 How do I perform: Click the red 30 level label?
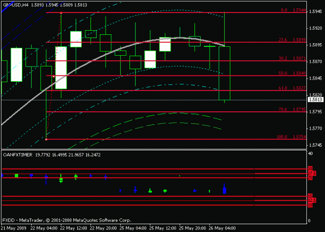pos(310,169)
